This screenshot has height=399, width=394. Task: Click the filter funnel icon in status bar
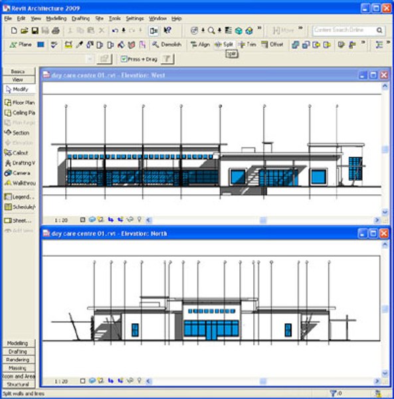[333, 394]
